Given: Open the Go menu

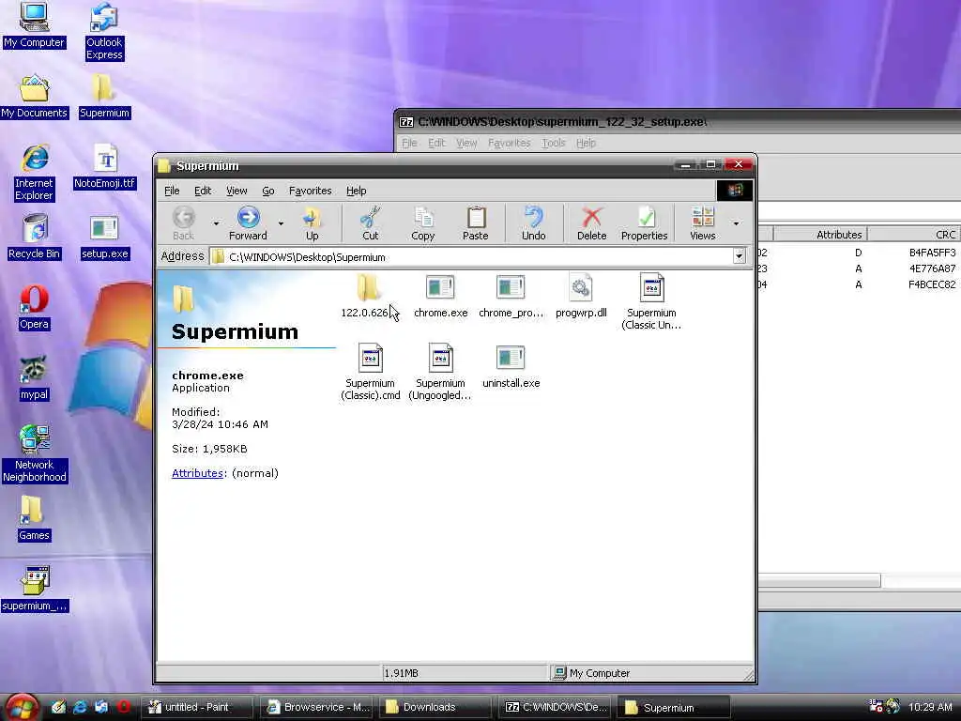Looking at the screenshot, I should (x=268, y=191).
